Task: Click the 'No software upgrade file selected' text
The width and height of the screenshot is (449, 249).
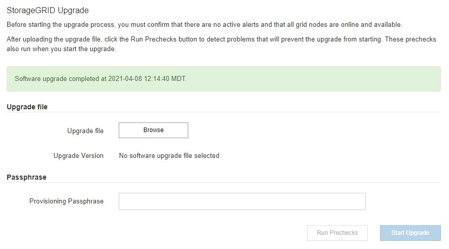Action: 169,156
